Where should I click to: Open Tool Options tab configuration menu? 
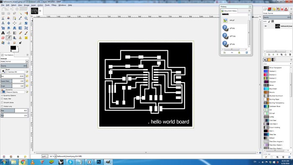tap(28, 55)
